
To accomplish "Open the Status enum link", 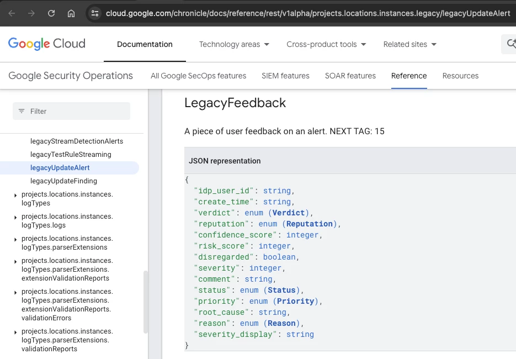I will point(281,290).
